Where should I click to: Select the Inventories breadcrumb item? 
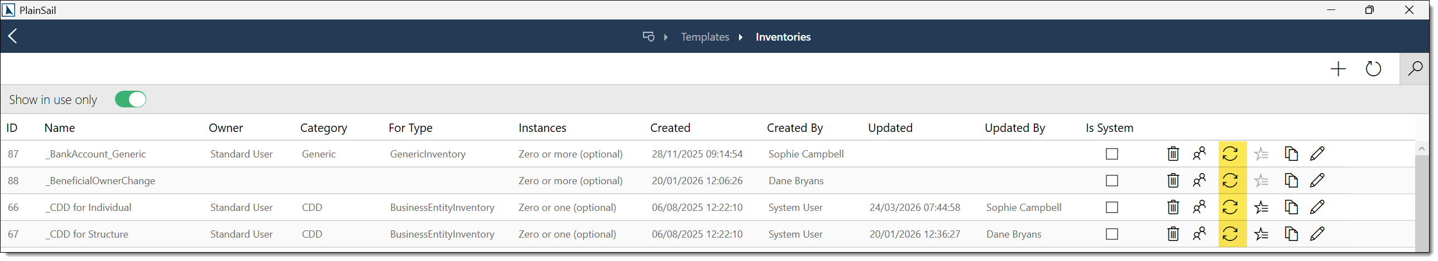click(783, 37)
